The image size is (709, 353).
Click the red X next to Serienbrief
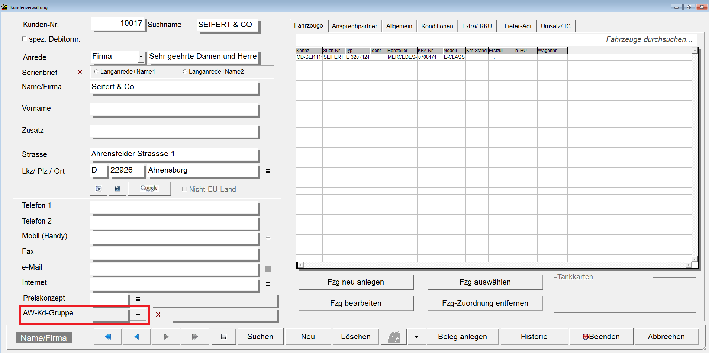[x=80, y=72]
